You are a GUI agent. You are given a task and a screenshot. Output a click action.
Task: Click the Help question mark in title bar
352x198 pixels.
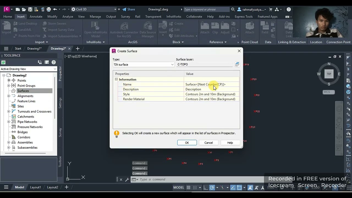288,9
